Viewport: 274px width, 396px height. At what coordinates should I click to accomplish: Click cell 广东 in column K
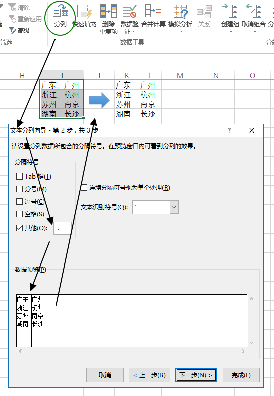127,85
